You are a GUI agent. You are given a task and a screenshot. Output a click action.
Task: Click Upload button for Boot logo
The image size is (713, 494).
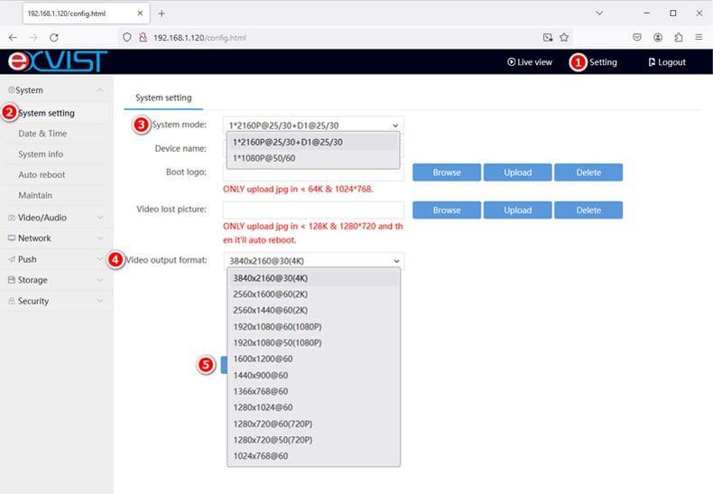click(517, 172)
